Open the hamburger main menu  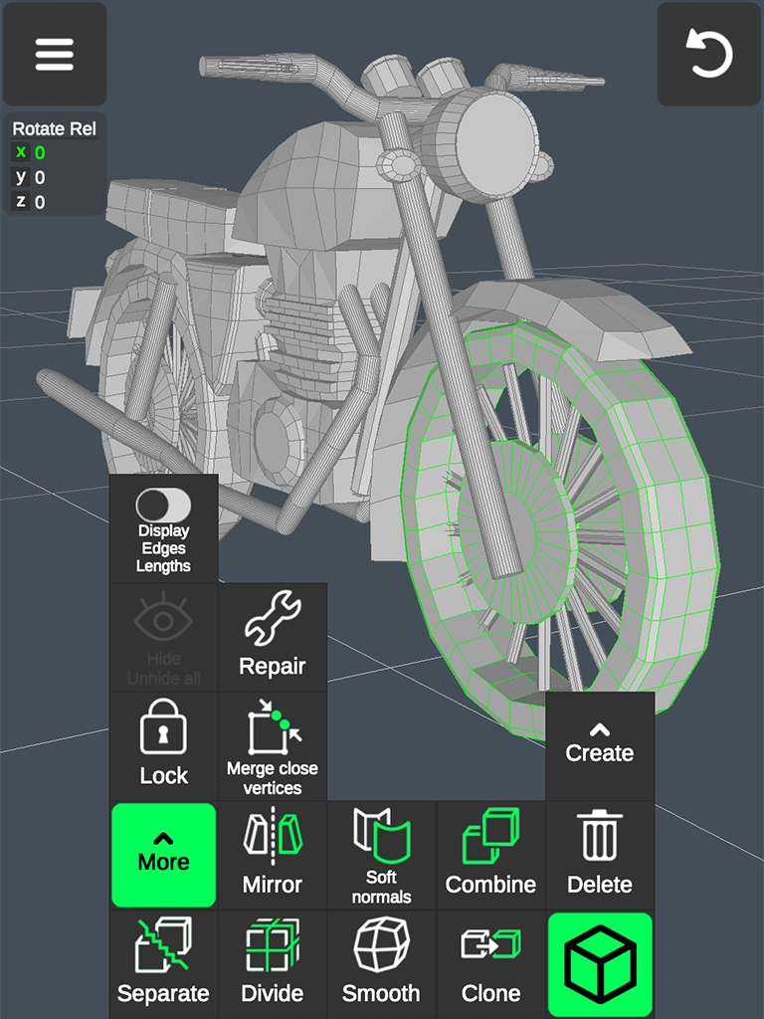(55, 55)
